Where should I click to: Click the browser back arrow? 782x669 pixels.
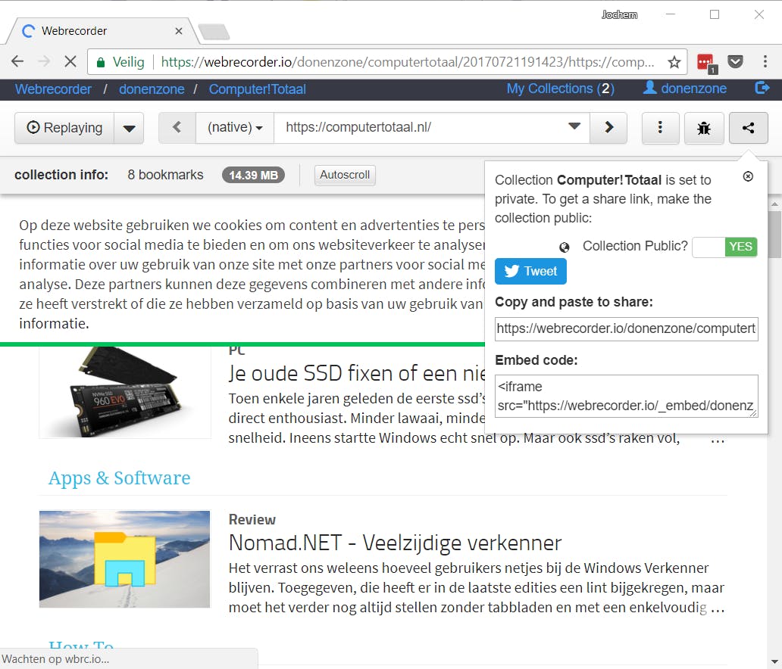pos(17,62)
